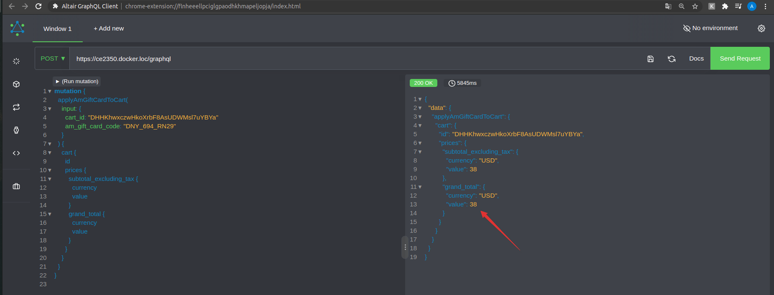Screen dimensions: 774x295
Task: Open the POST method dropdown
Action: tap(53, 58)
